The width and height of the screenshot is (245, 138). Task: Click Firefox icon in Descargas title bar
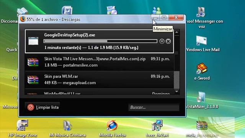coord(23,19)
